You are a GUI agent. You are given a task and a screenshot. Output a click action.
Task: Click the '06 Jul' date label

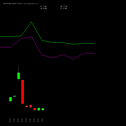[10, 120]
